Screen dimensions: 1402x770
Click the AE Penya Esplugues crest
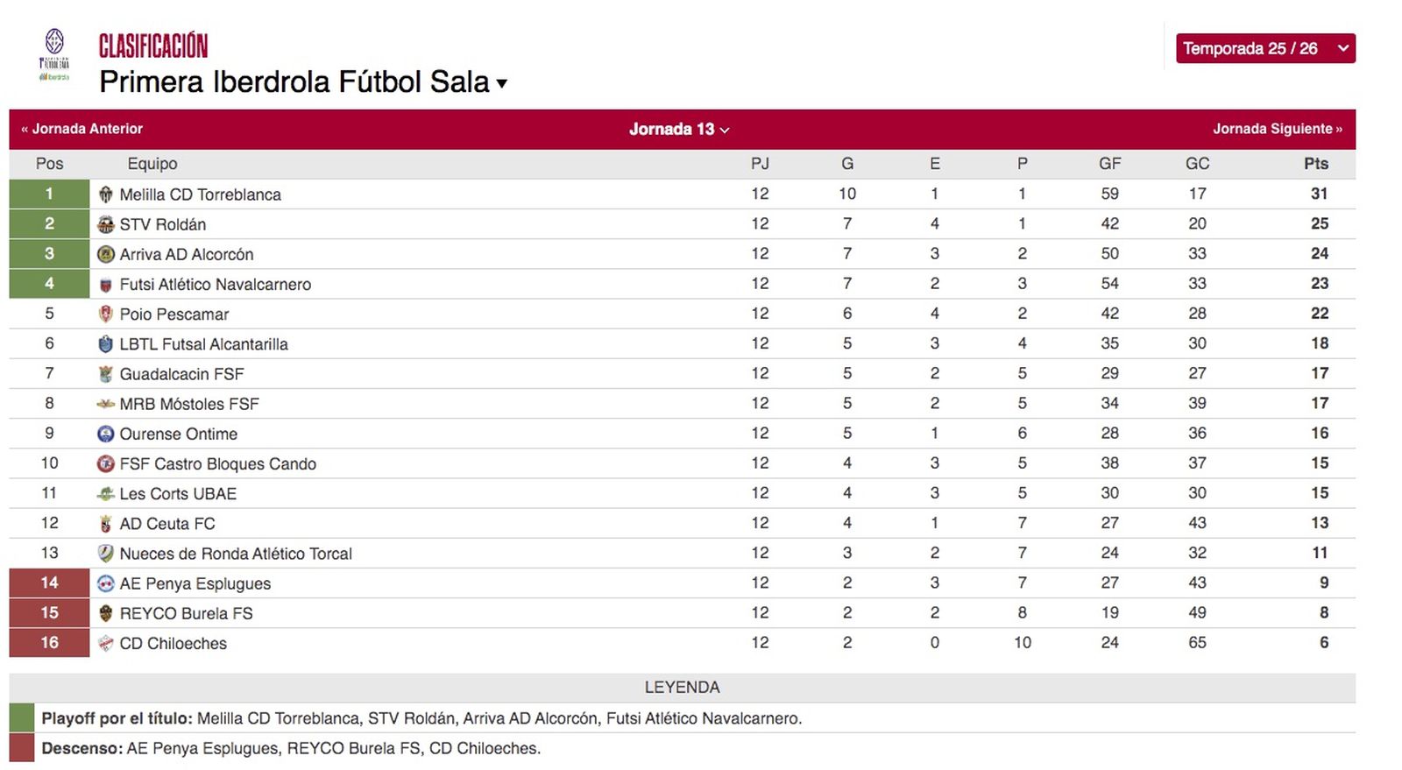point(107,583)
